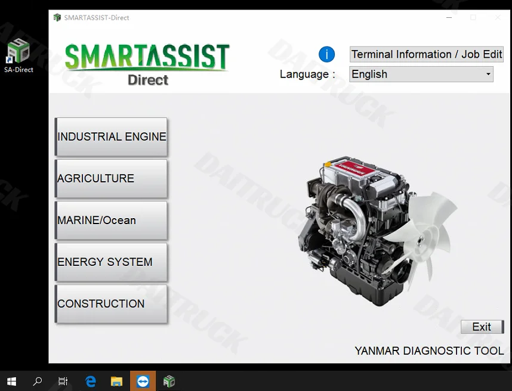Open Task View on the taskbar
The width and height of the screenshot is (512, 391).
pyautogui.click(x=63, y=381)
